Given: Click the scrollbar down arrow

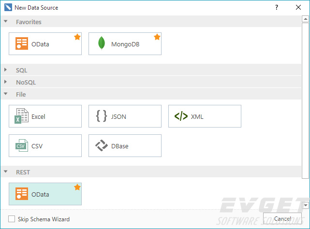Looking at the screenshot, I should 306,205.
